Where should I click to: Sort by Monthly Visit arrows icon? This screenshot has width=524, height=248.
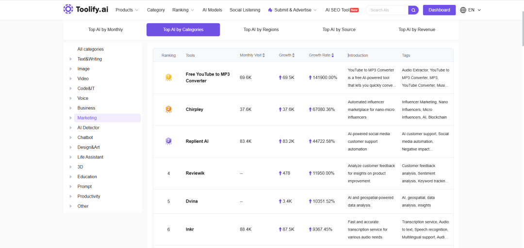pyautogui.click(x=263, y=55)
